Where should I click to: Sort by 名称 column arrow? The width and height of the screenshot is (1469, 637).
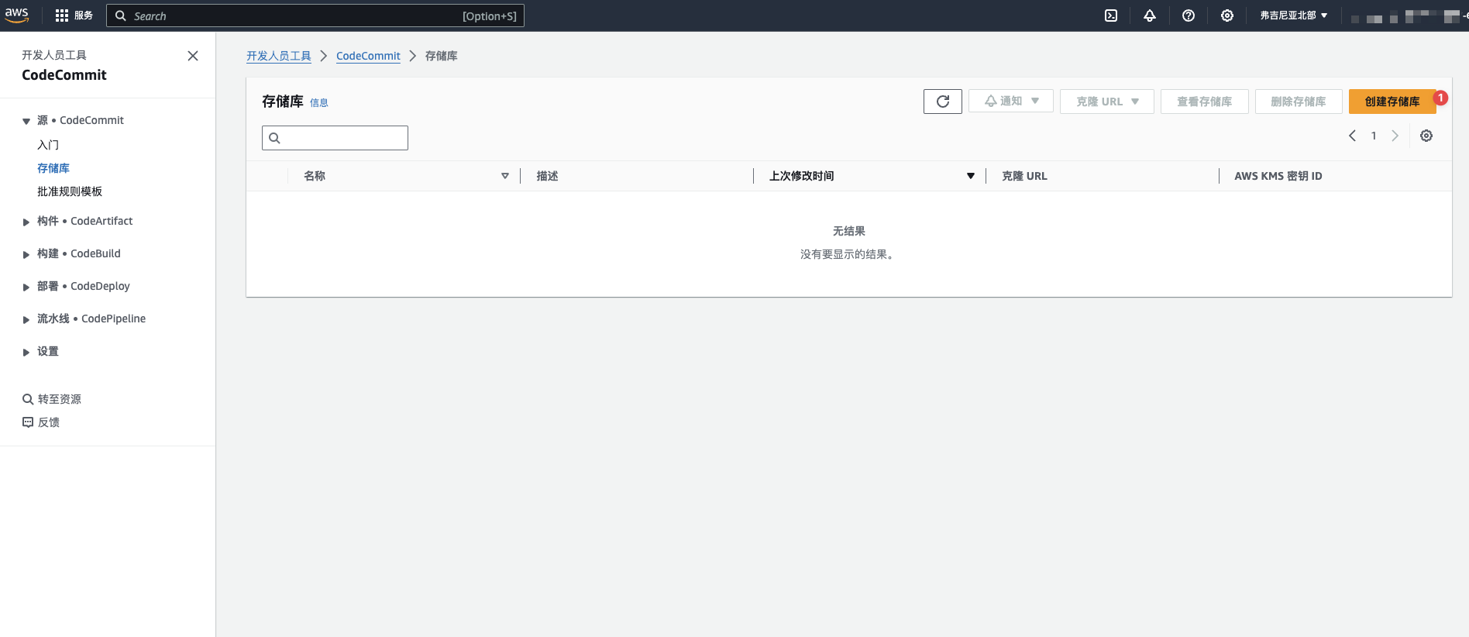pos(505,176)
